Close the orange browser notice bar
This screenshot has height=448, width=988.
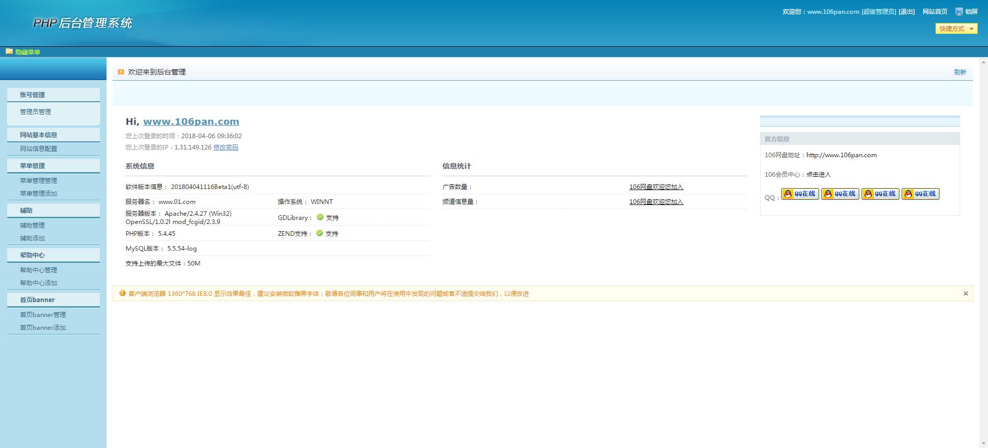point(965,293)
